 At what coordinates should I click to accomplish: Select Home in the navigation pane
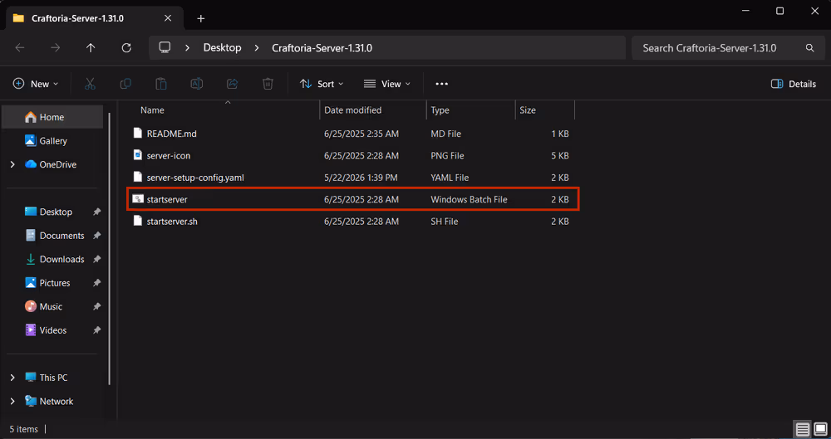(x=52, y=117)
